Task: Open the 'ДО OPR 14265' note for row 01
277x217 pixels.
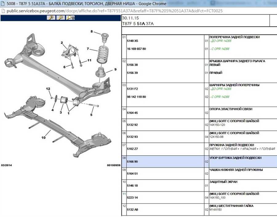Action: coord(220,41)
